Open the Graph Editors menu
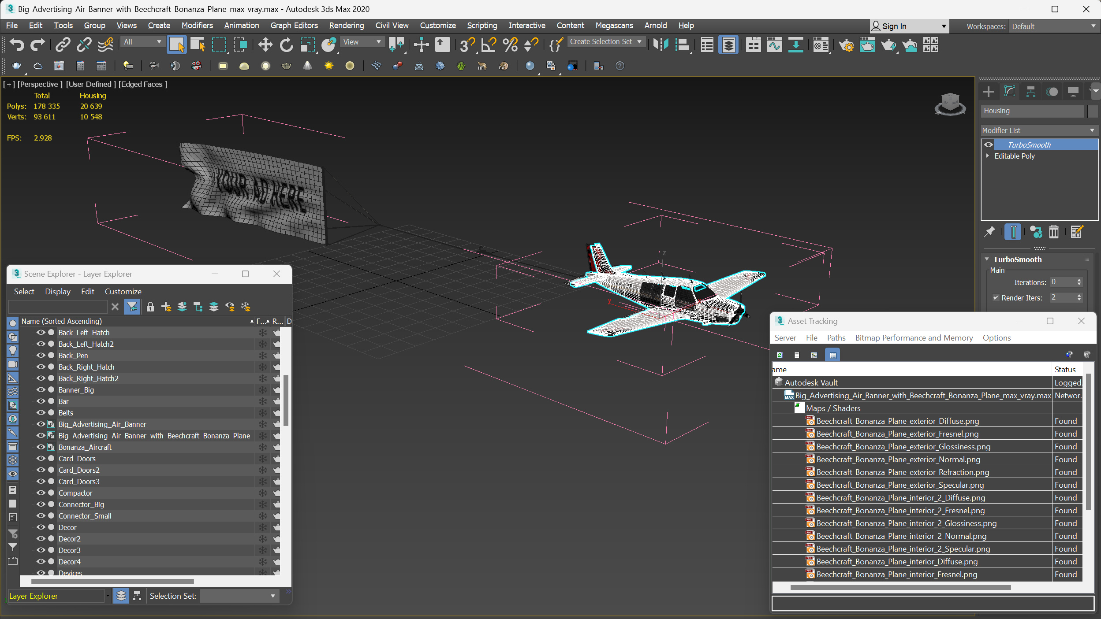 pos(294,26)
